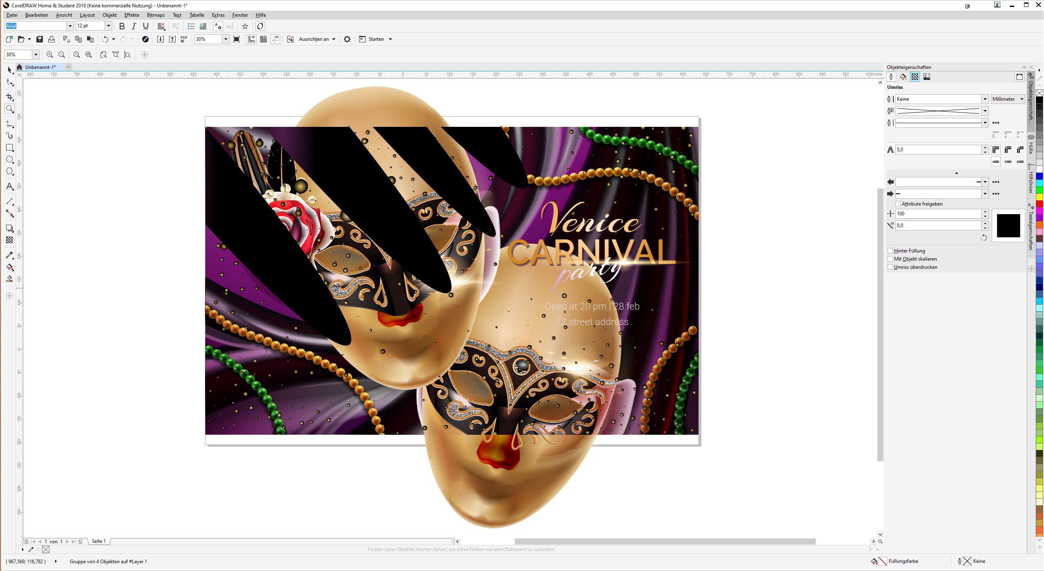Click the Options gear icon
1044x571 pixels.
[347, 39]
